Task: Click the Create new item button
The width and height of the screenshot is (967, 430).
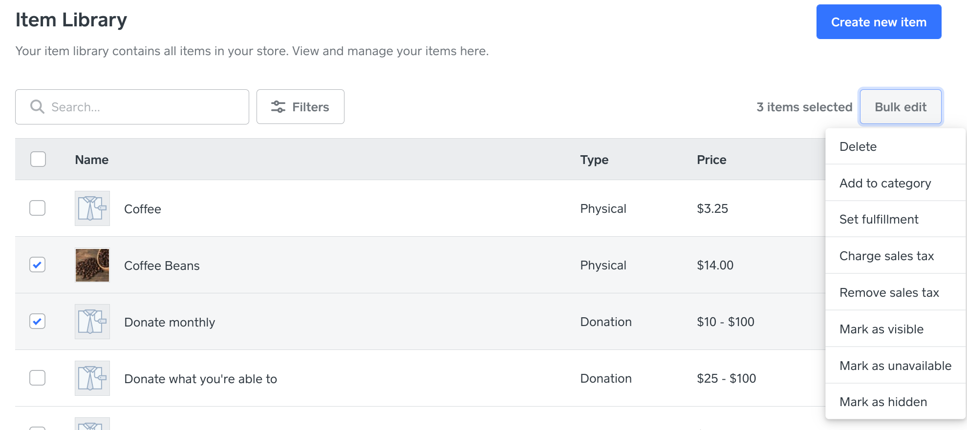Action: coord(879,22)
